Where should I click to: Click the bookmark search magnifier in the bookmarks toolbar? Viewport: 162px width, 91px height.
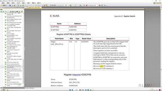pos(6,12)
